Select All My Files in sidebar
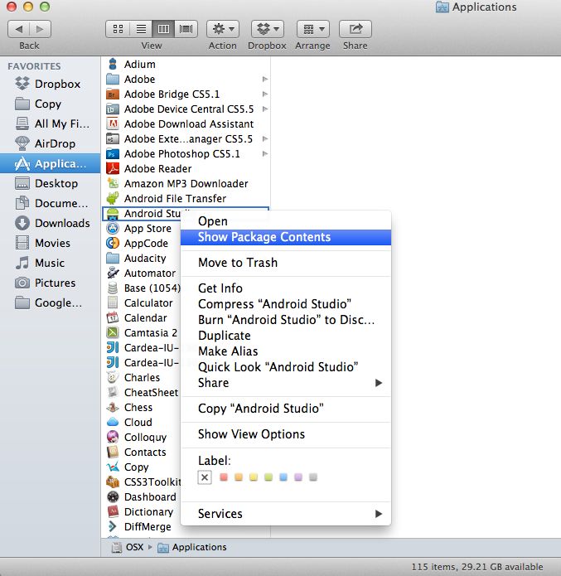The width and height of the screenshot is (561, 576). pyautogui.click(x=50, y=123)
